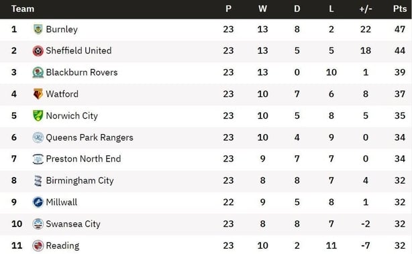Image resolution: width=412 pixels, height=254 pixels.
Task: Click the Swansea City crest icon
Action: click(38, 224)
